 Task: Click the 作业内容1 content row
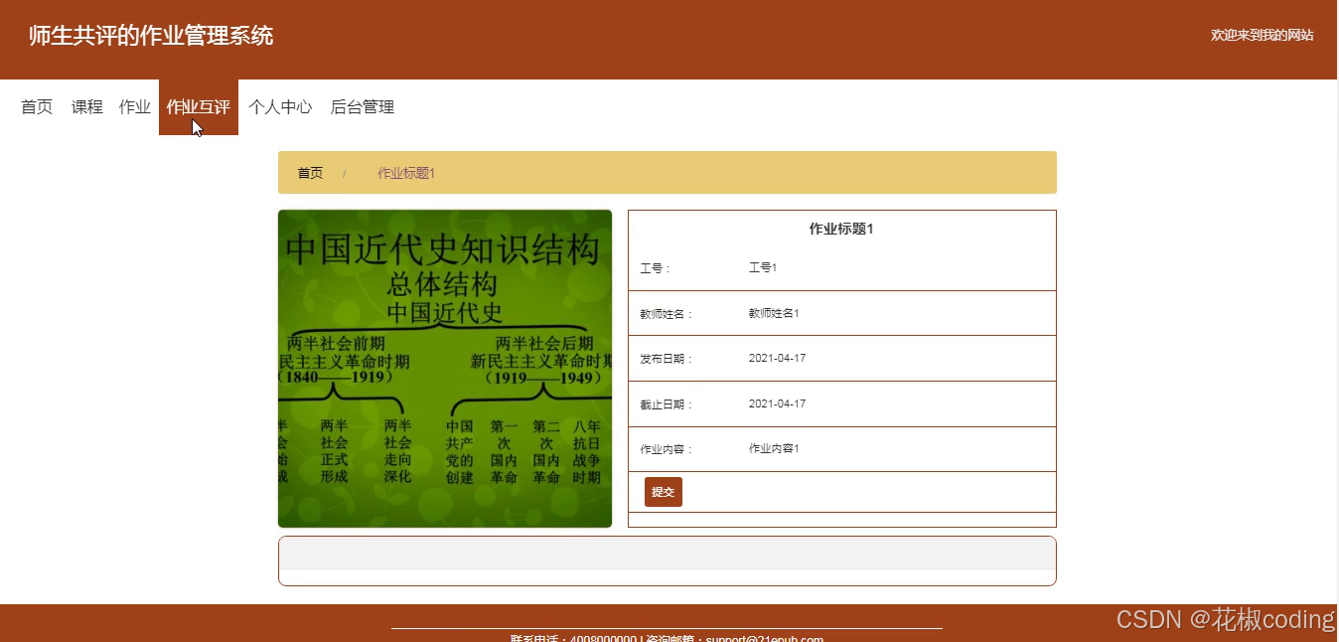pos(772,448)
